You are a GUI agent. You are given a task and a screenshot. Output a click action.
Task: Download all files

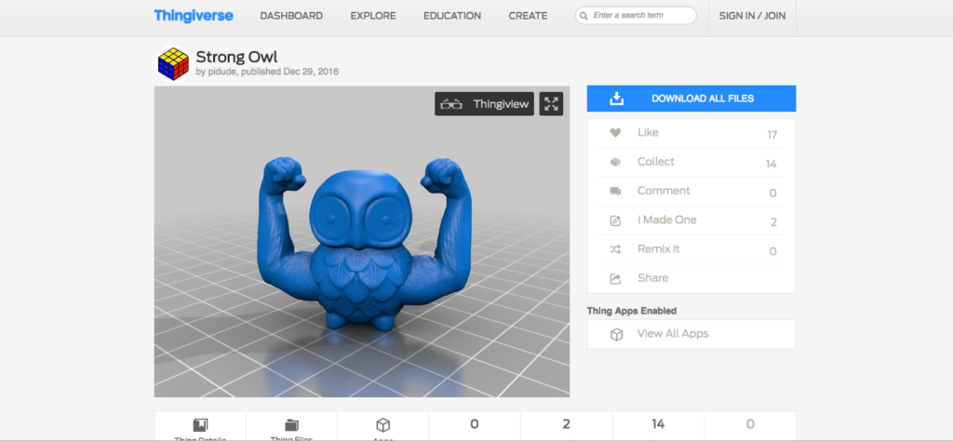pyautogui.click(x=691, y=99)
